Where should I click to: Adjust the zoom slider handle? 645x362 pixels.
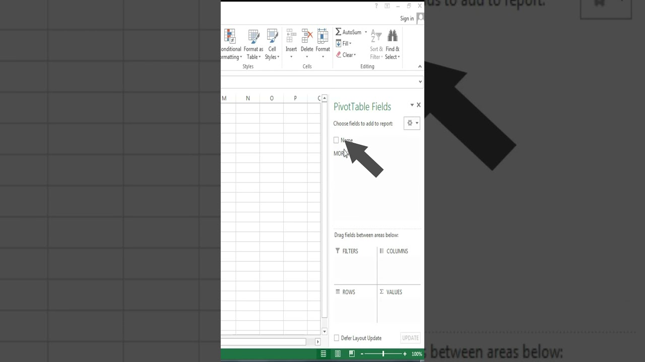(x=383, y=354)
